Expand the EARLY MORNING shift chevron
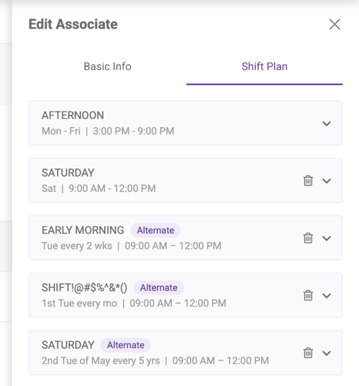This screenshot has width=359, height=386. pyautogui.click(x=327, y=238)
